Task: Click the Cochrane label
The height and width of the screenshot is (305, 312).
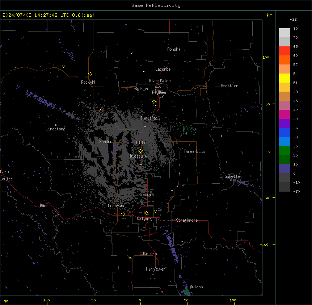Action: point(117,206)
